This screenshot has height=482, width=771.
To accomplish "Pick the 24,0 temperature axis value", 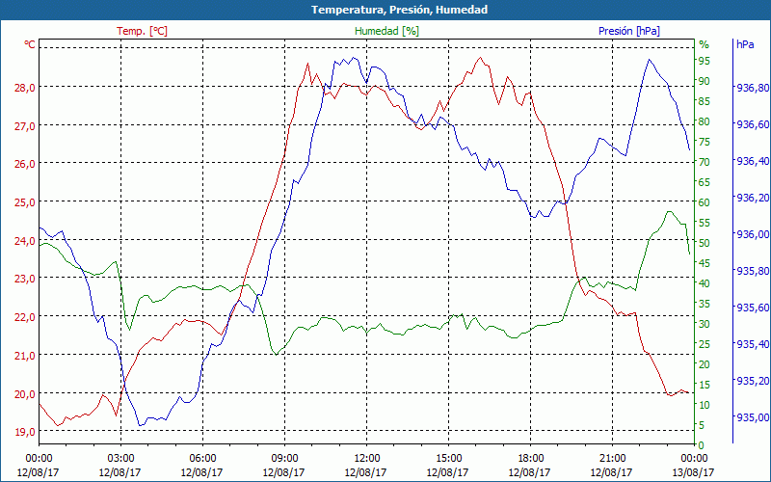I will (25, 240).
